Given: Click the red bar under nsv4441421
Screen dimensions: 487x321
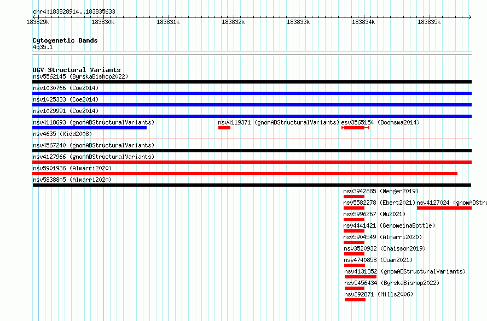Looking at the screenshot, I should click(353, 231).
